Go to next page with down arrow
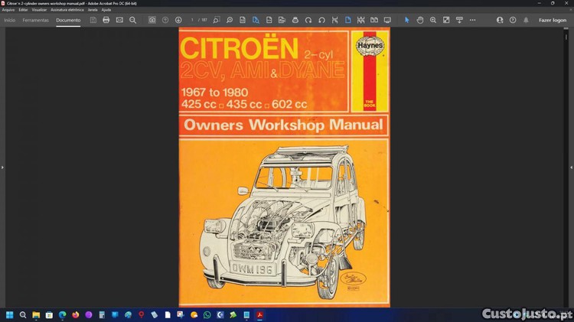This screenshot has height=322, width=574. point(178,20)
